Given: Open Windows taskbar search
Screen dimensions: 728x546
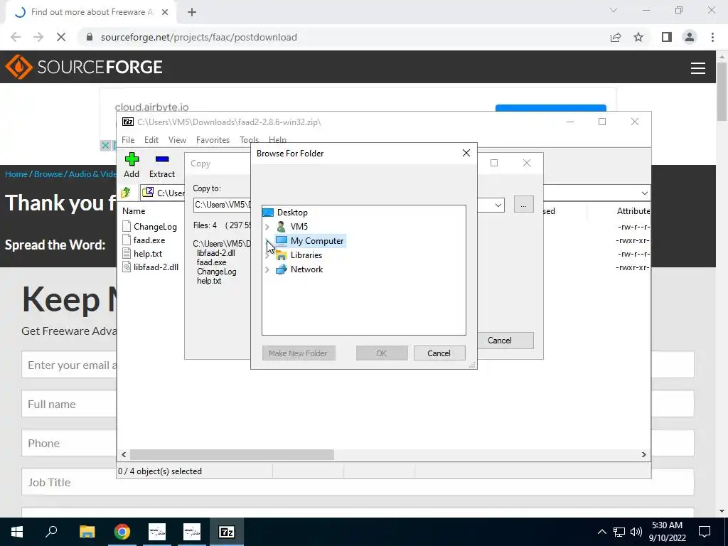Looking at the screenshot, I should (51, 532).
